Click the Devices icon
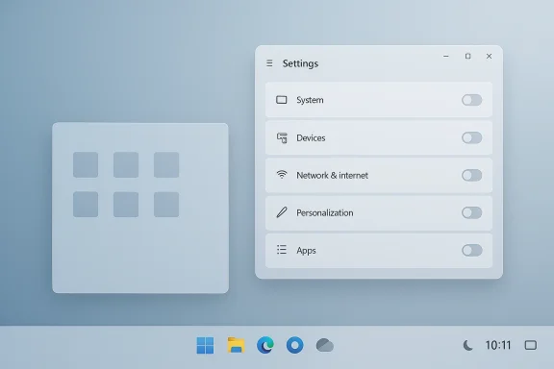 click(x=282, y=138)
